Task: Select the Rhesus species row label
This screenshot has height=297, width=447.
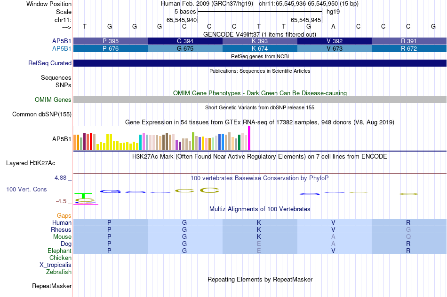Action: pos(61,229)
